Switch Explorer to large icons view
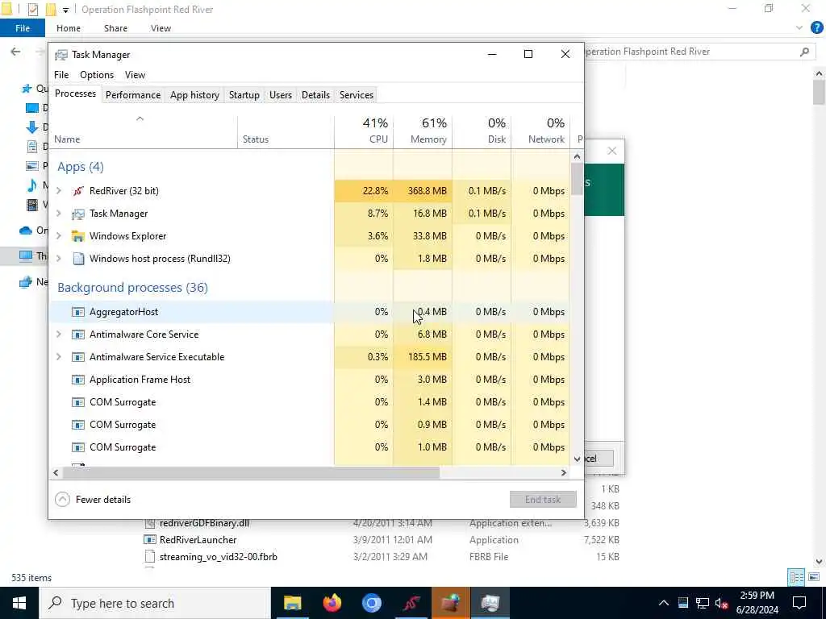This screenshot has width=826, height=619. pos(814,577)
